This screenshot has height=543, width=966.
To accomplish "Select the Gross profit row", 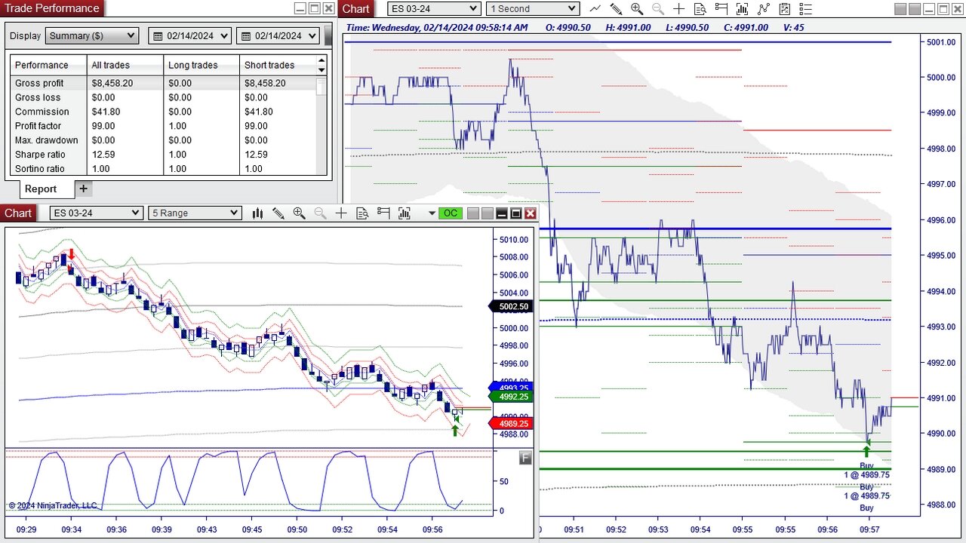I will 163,83.
